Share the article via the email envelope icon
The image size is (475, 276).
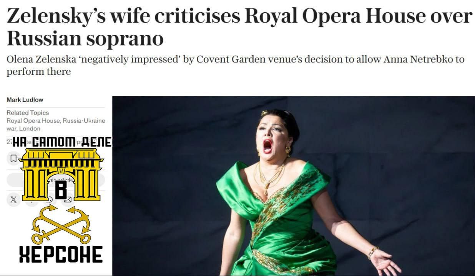[68, 199]
